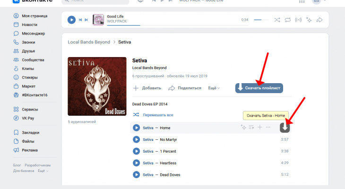This screenshot has width=345, height=189.
Task: Open the Setiva Dead Doves cover image
Action: coord(97,86)
